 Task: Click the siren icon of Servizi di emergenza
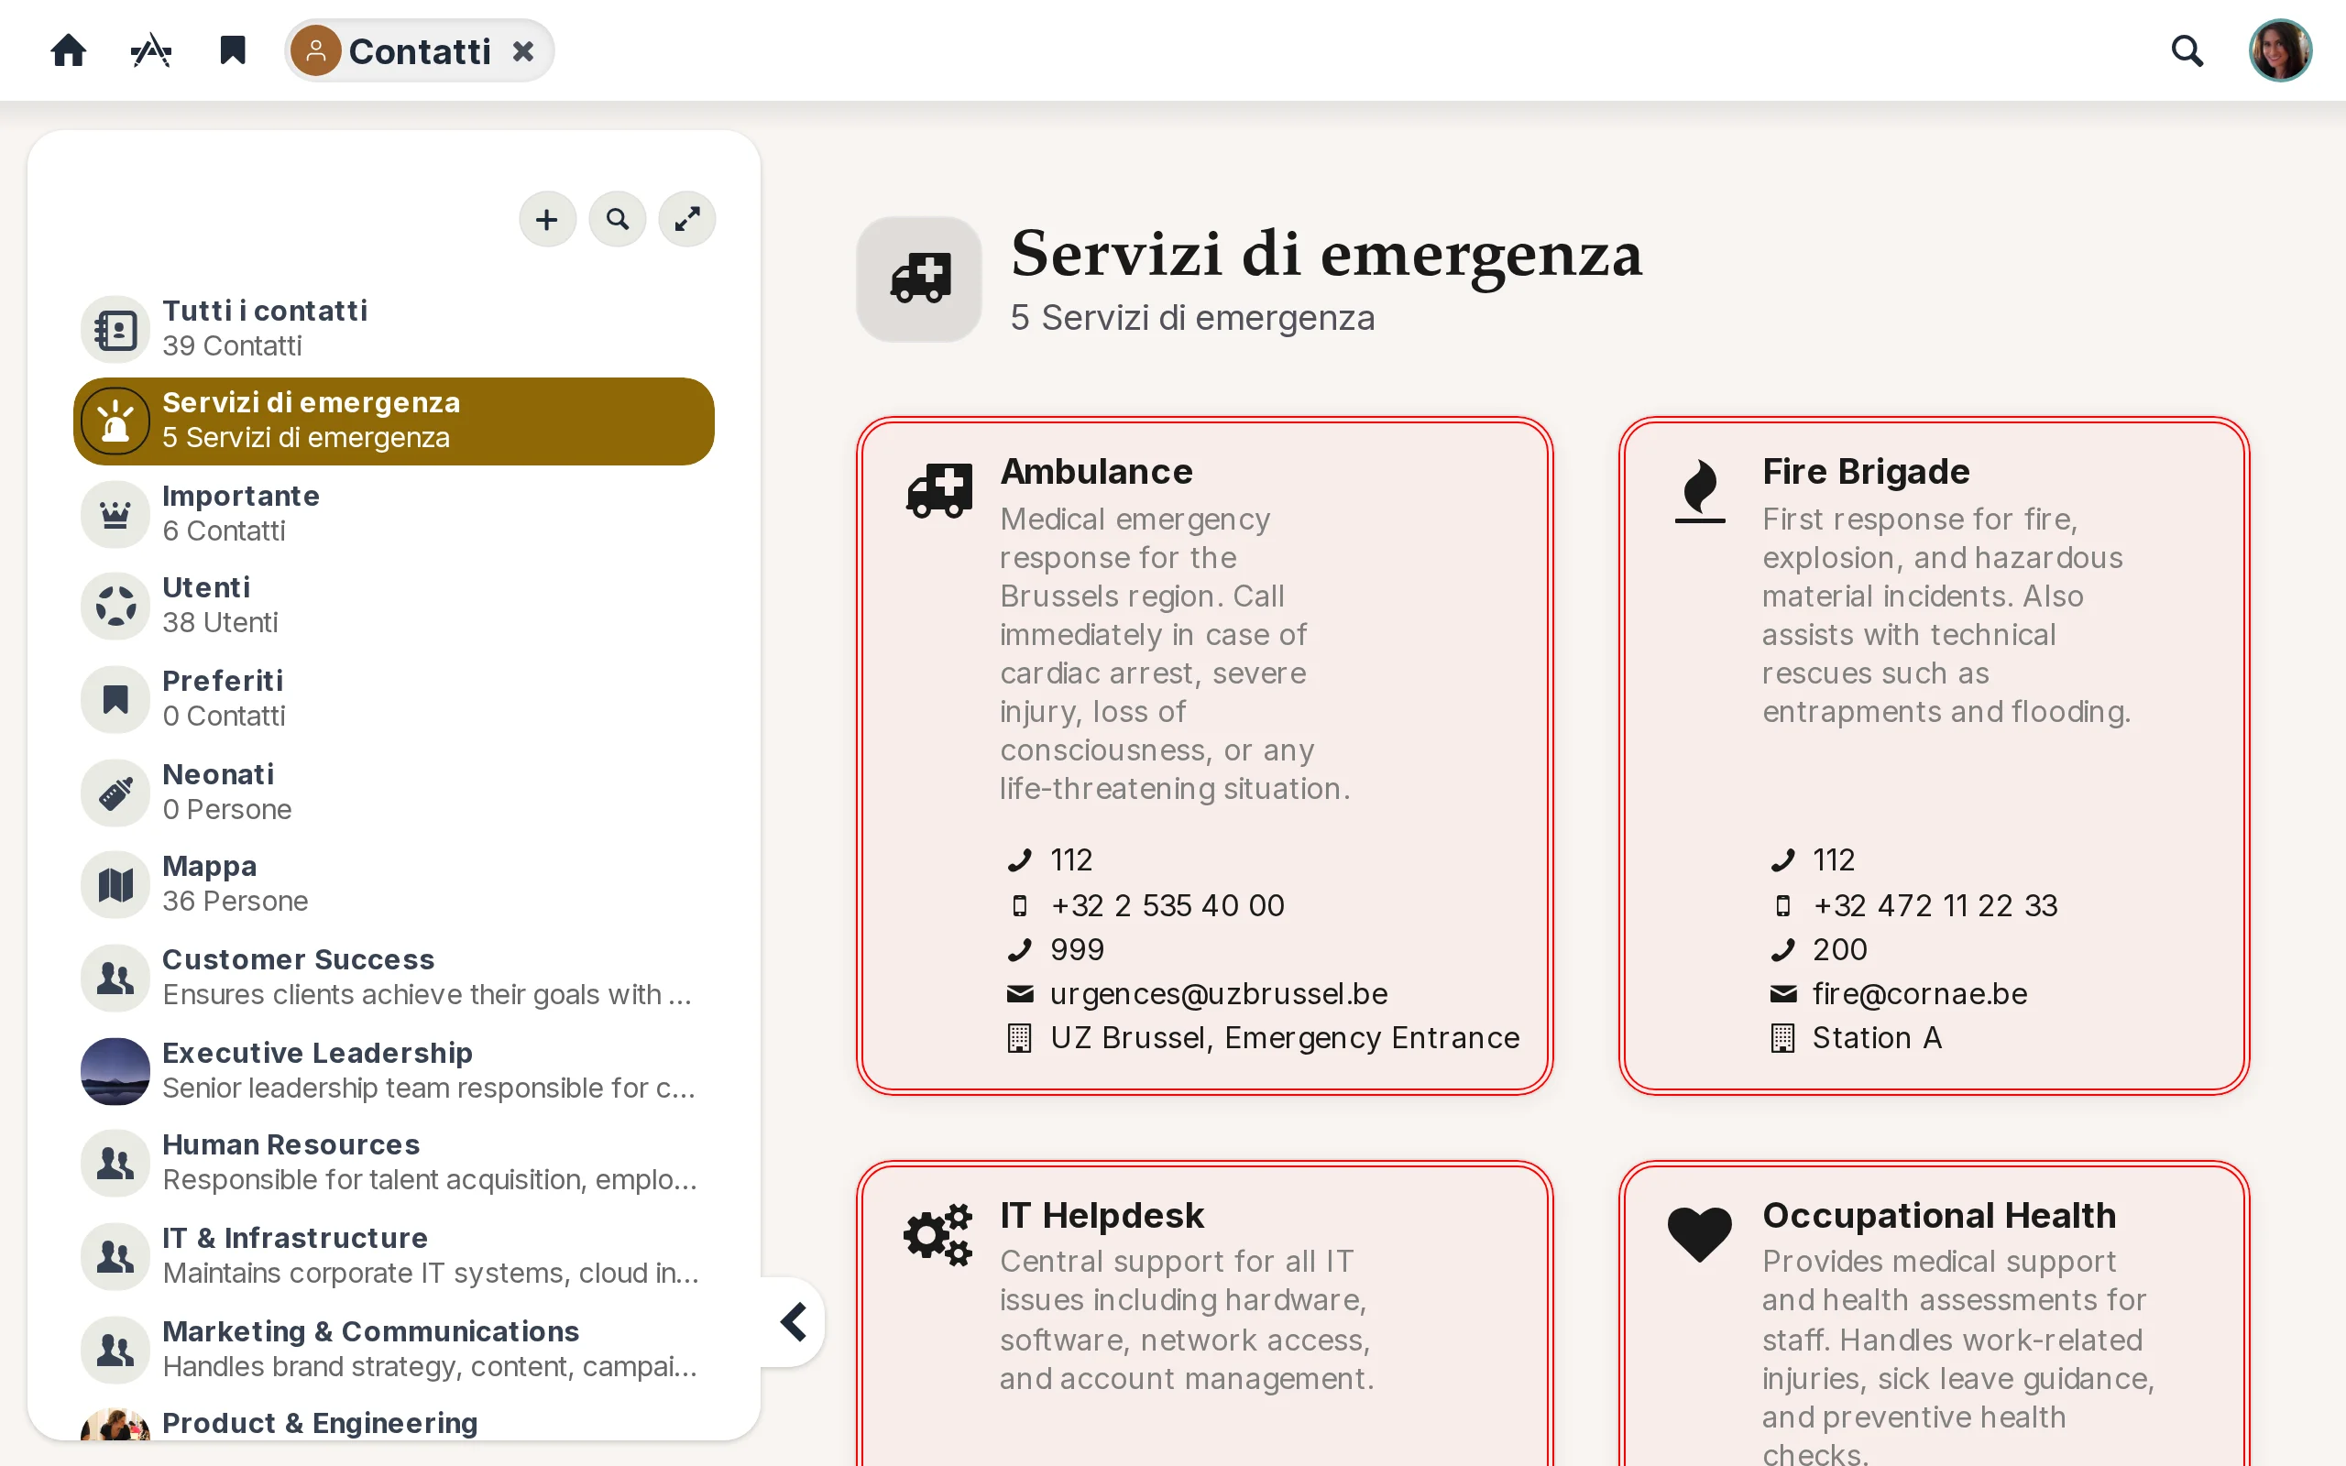(115, 421)
